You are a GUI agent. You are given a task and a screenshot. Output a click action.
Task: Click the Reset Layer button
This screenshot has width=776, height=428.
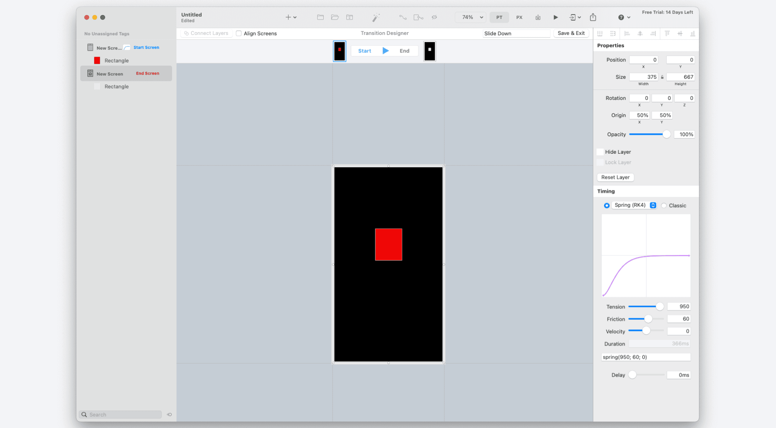615,177
